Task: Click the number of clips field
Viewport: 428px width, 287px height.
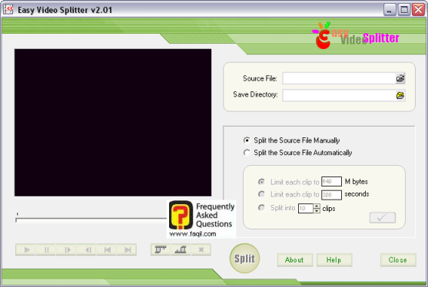Action: pyautogui.click(x=306, y=209)
